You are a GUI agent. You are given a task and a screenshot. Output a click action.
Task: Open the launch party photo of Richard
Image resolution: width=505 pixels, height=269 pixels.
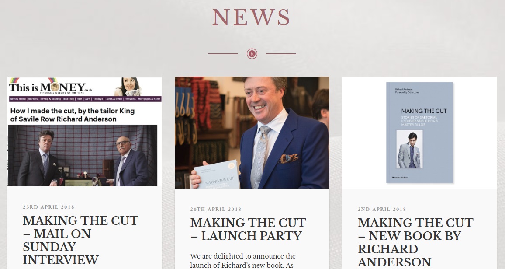coord(252,133)
